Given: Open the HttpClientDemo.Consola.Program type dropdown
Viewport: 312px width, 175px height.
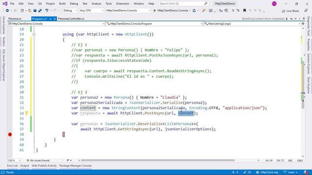Looking at the screenshot, I should tap(154, 24).
